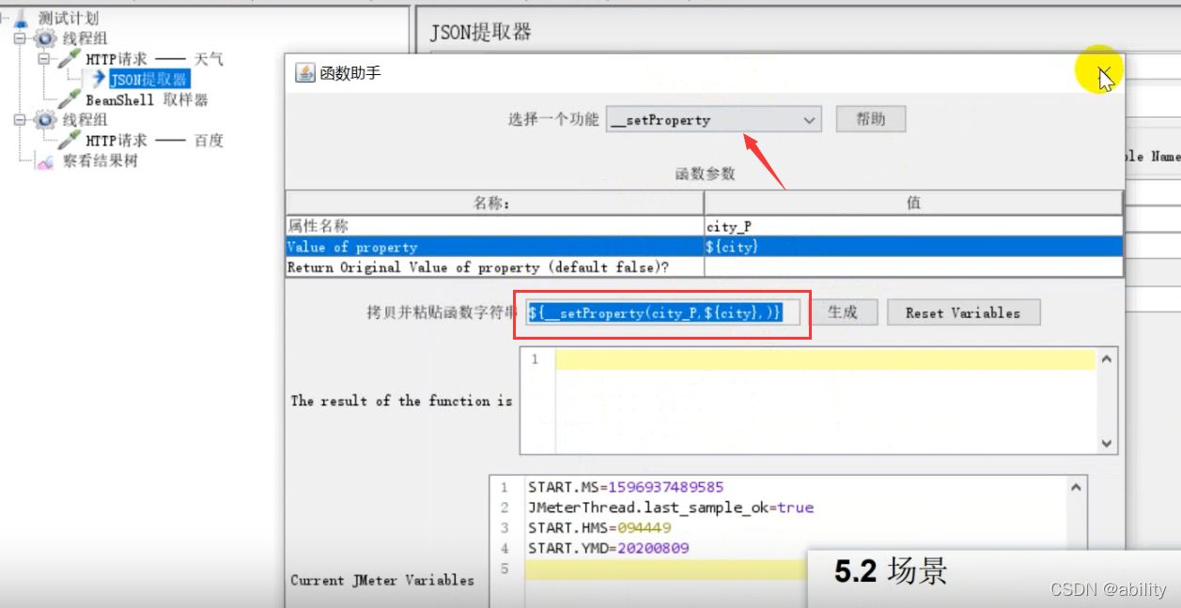Click the HTTP请求 天气 pipette icon
The image size is (1181, 608).
point(70,59)
